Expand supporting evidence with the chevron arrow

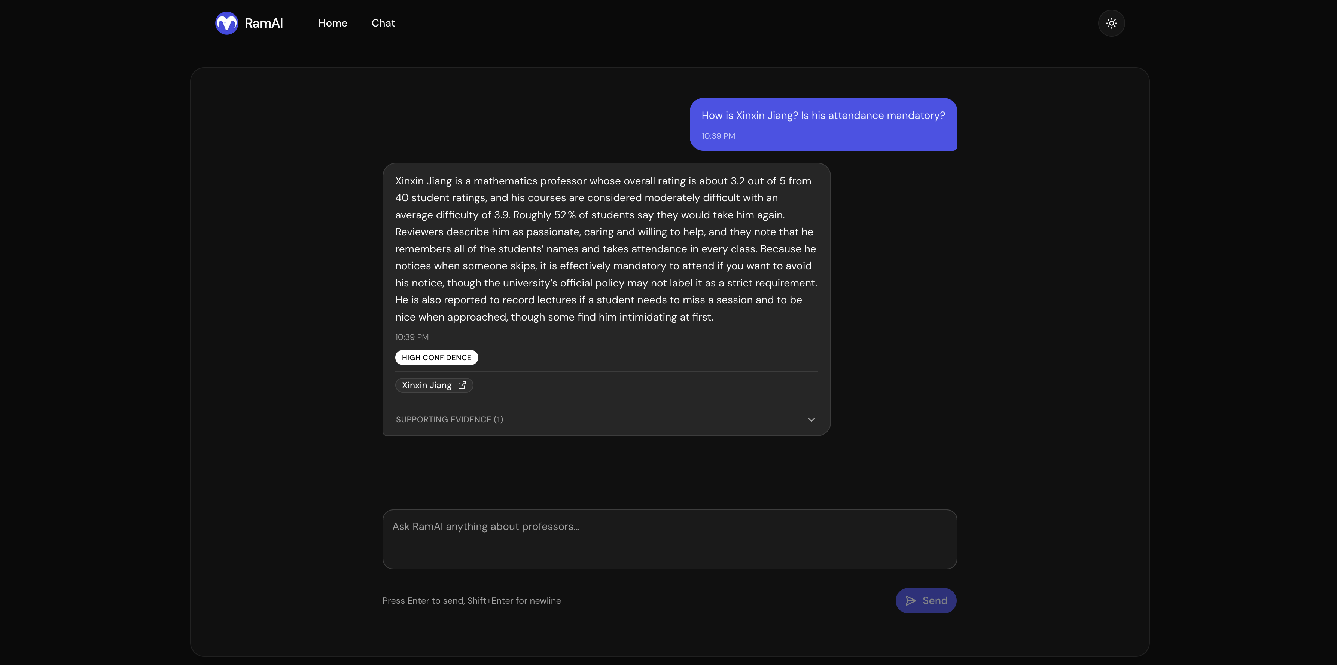click(811, 420)
